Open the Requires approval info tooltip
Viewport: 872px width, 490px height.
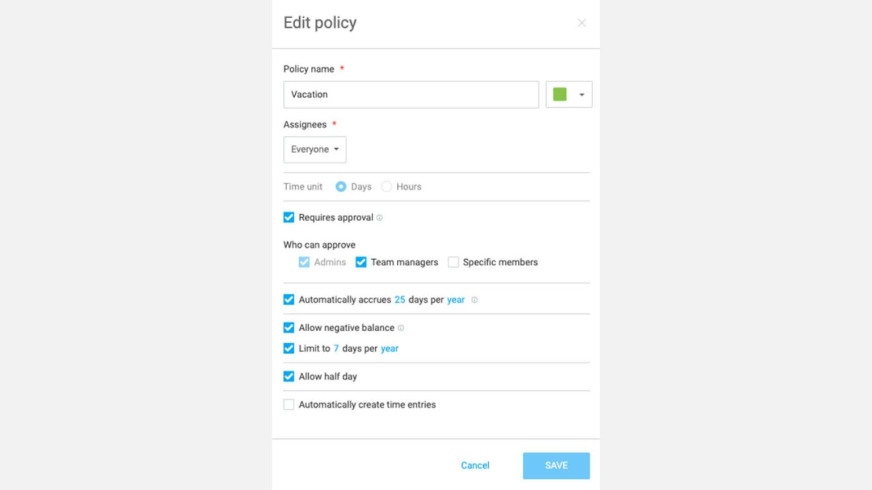(379, 218)
